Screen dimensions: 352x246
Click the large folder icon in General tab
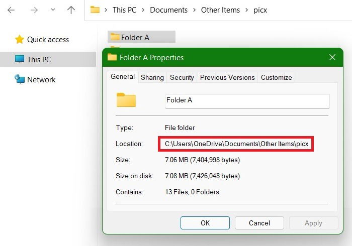point(126,100)
